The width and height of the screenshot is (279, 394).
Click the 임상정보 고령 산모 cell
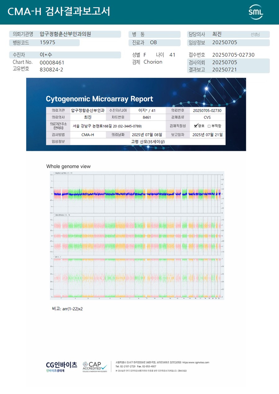[x=148, y=141]
